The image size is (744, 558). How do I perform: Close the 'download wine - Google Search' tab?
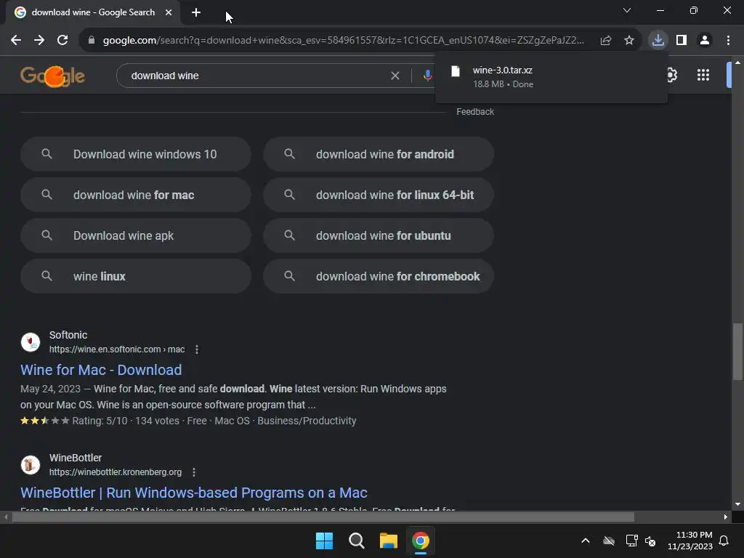tap(169, 12)
